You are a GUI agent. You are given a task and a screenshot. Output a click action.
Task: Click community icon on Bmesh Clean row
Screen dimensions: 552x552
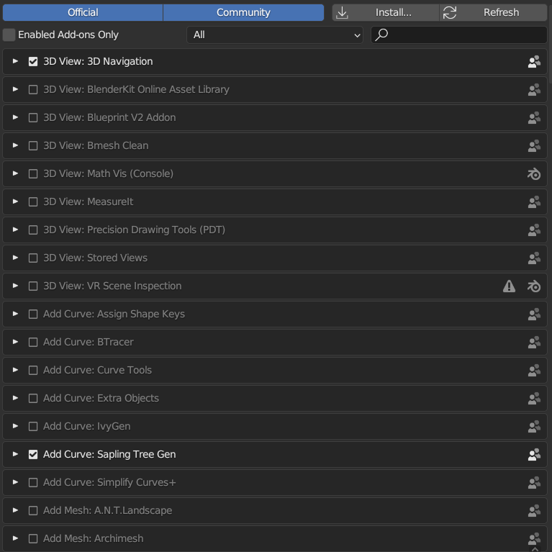tap(534, 146)
